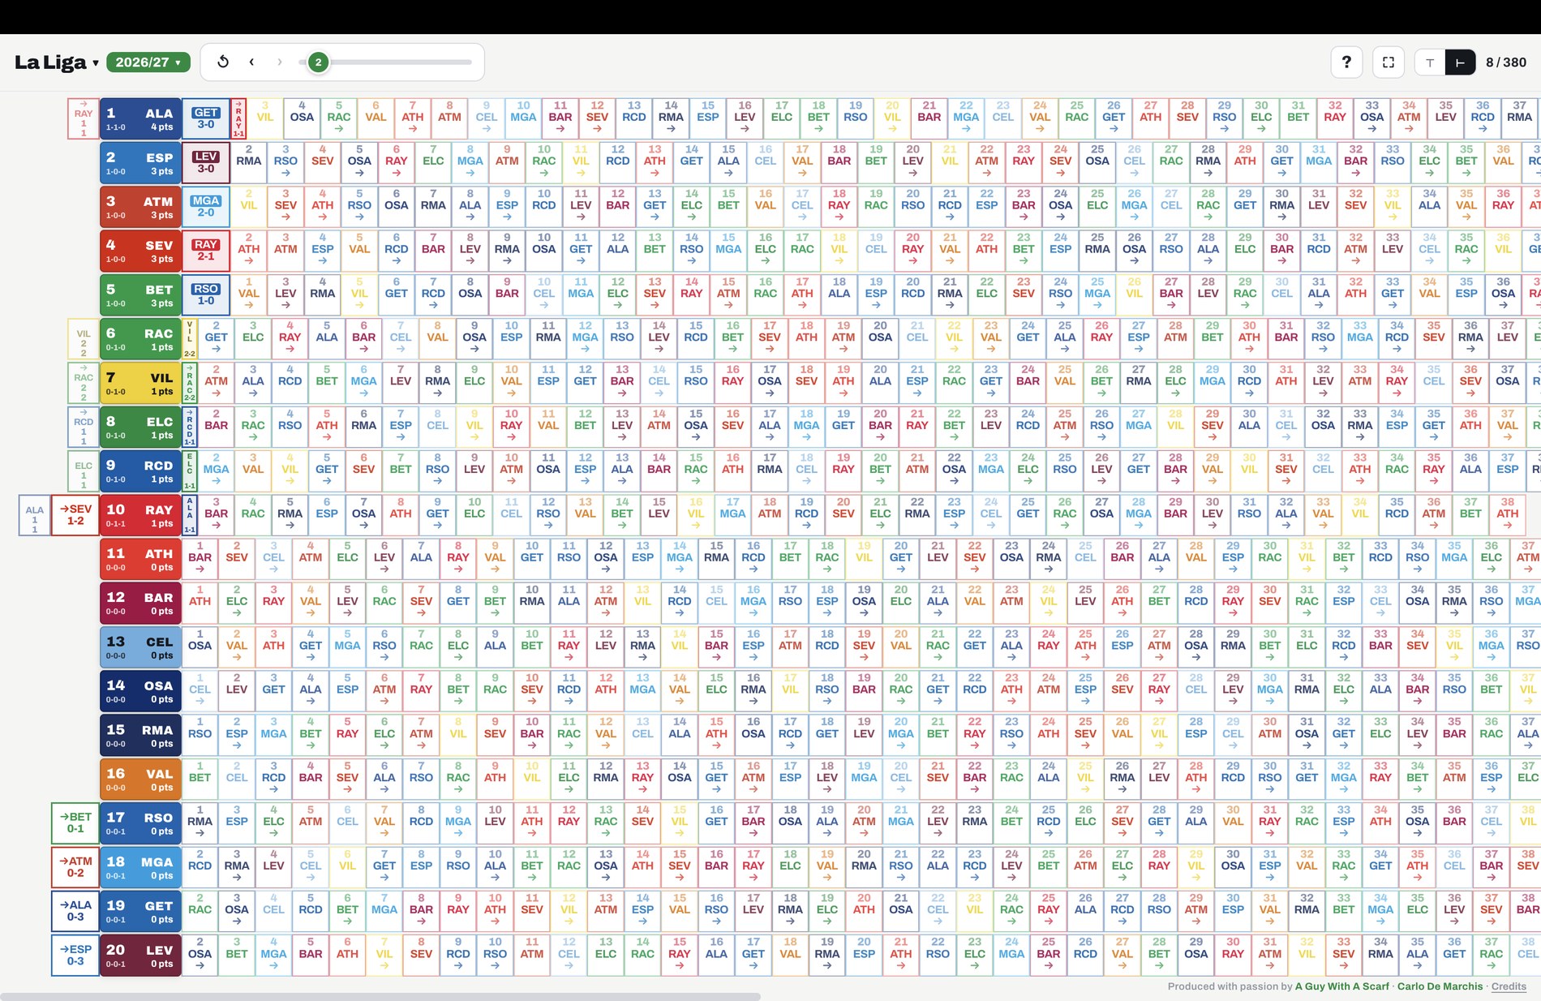The height and width of the screenshot is (1001, 1541).
Task: Switch to vertical layout T icon
Action: coord(1430,62)
